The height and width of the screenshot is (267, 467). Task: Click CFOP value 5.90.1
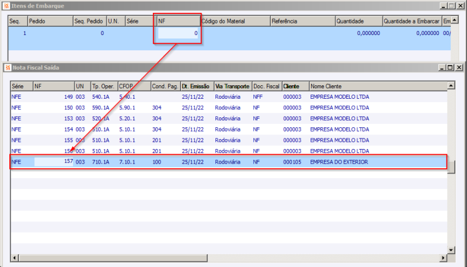[127, 108]
